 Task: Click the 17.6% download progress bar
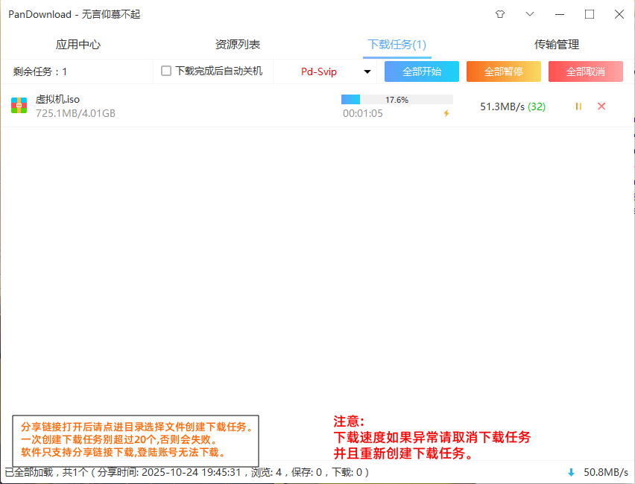click(x=397, y=100)
